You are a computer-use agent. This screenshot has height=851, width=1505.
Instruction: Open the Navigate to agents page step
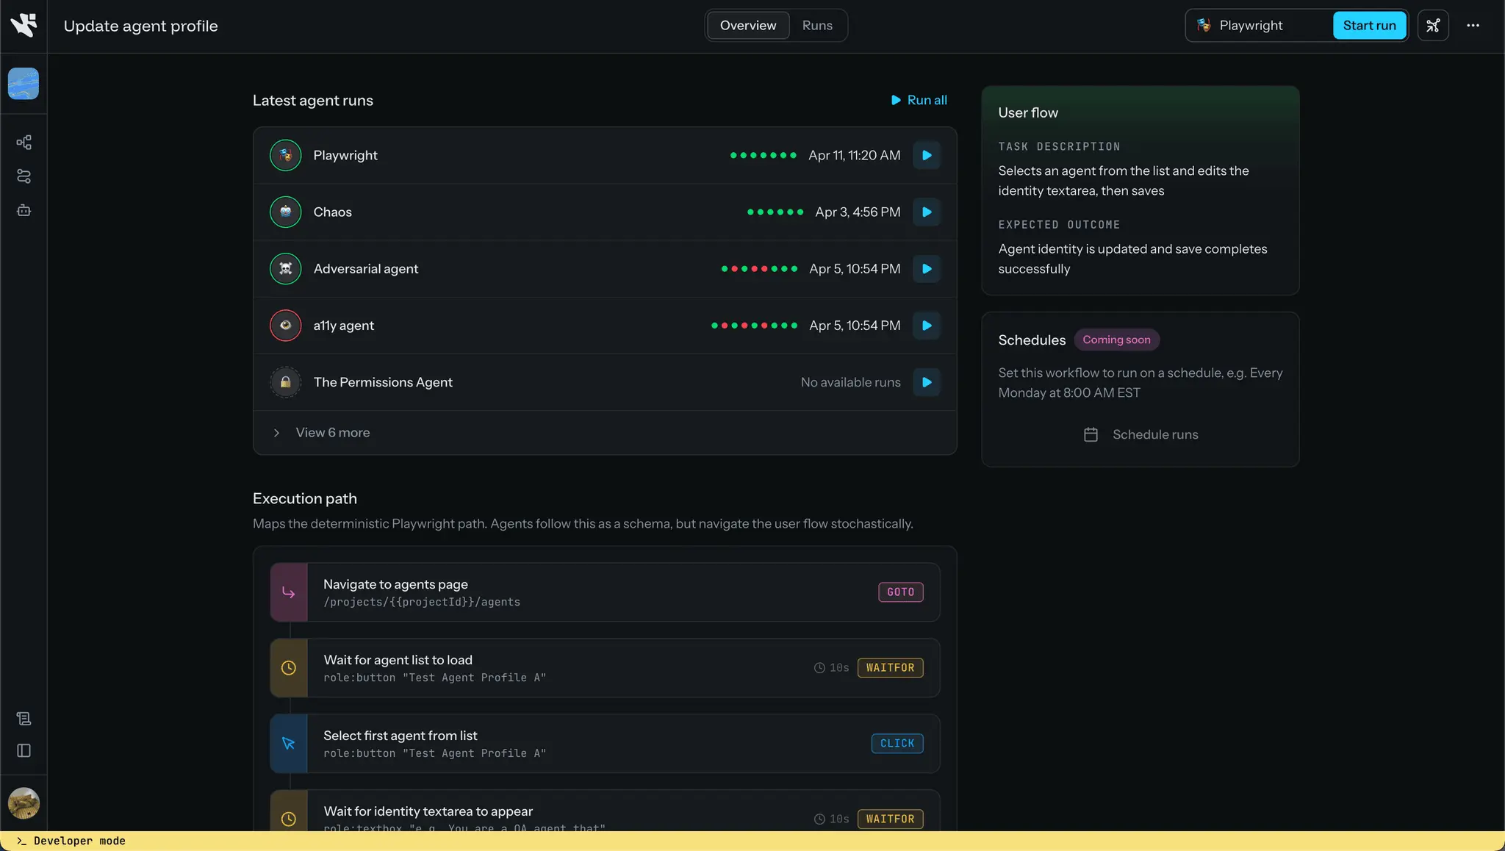605,592
